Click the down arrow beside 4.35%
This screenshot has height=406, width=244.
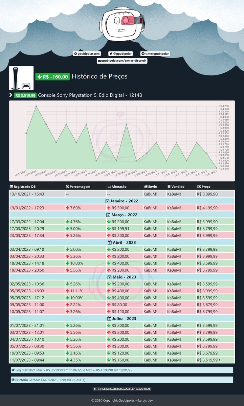(x=68, y=360)
